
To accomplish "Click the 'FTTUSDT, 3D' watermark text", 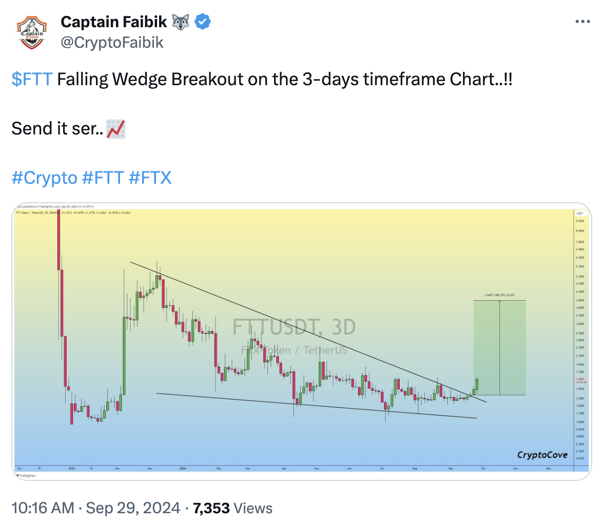I will click(294, 327).
